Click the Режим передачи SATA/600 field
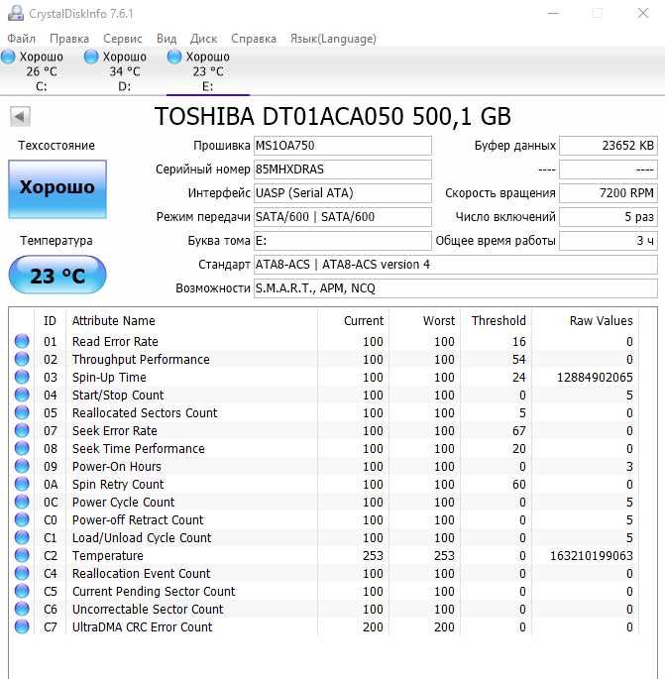The height and width of the screenshot is (679, 665). click(343, 217)
